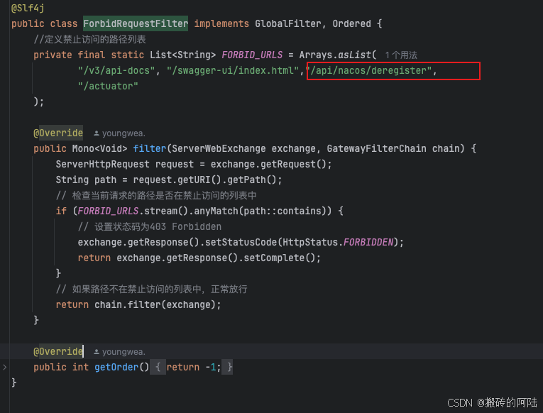Click the comment '设置状态码为403 Forbidden'
Viewport: 543px width, 413px height.
(x=150, y=227)
